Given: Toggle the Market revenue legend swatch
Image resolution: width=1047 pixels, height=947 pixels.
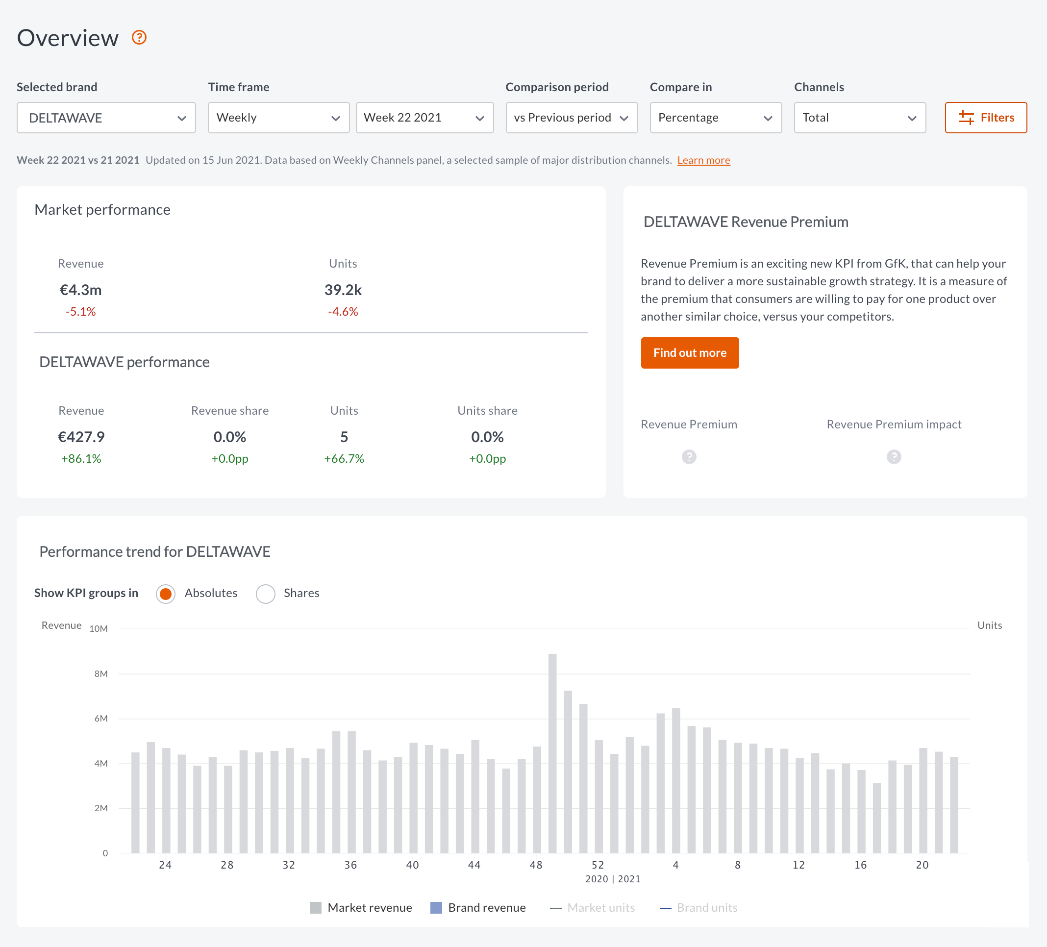Looking at the screenshot, I should point(315,907).
